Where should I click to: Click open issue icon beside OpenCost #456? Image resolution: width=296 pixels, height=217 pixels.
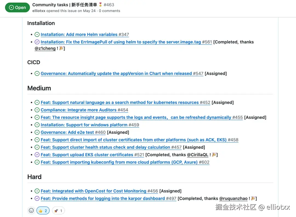click(37, 191)
